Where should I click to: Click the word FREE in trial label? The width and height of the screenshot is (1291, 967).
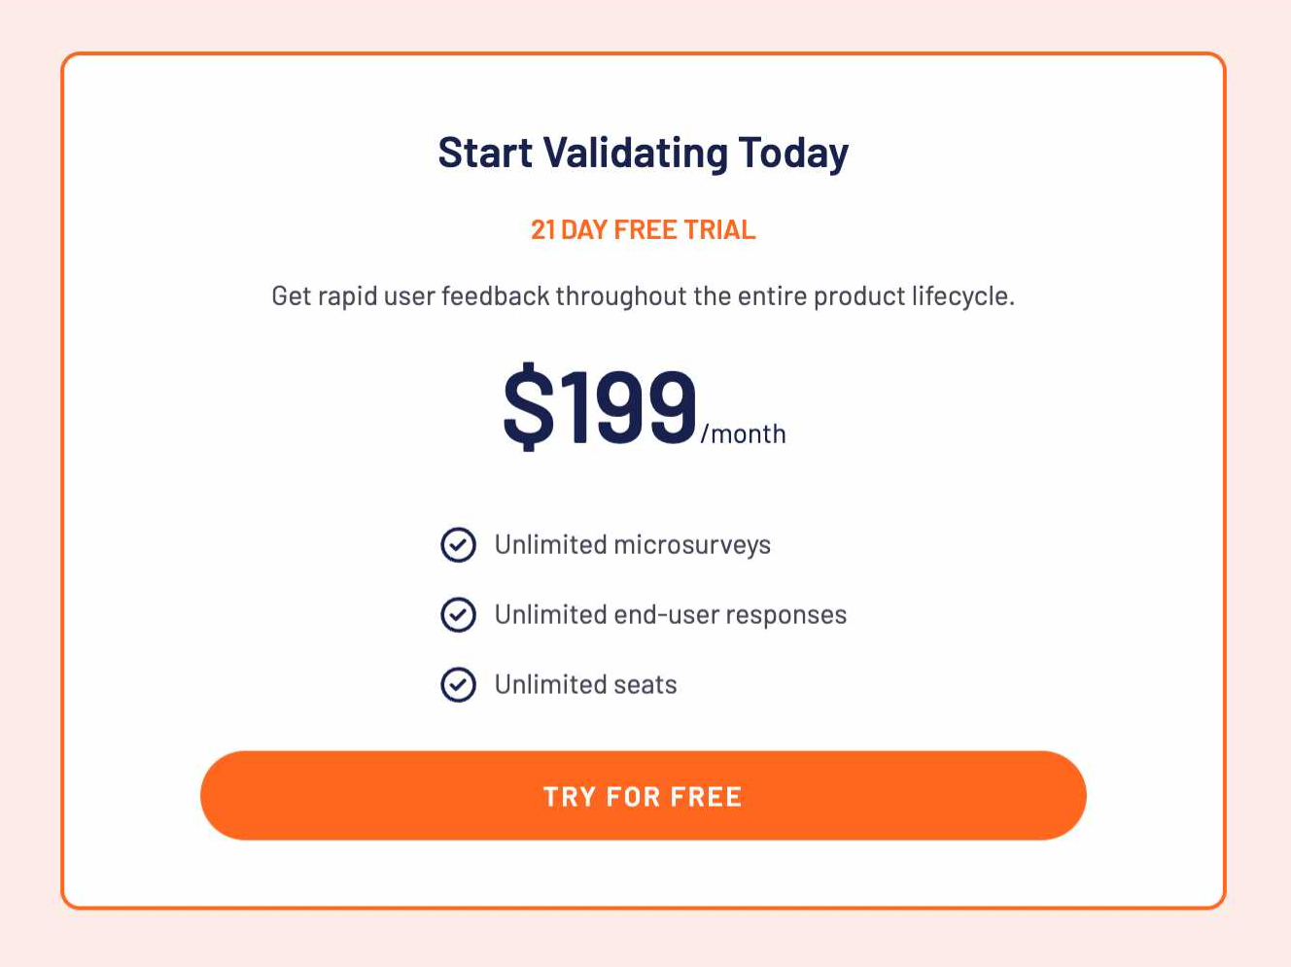click(x=645, y=229)
